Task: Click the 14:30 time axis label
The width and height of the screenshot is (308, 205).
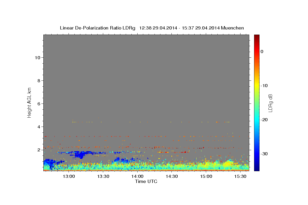Action: pyautogui.click(x=172, y=176)
